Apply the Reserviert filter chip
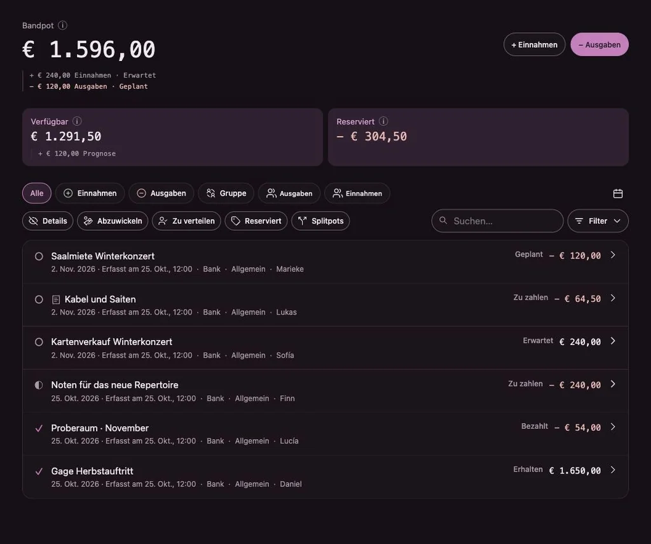This screenshot has width=651, height=544. pyautogui.click(x=256, y=221)
